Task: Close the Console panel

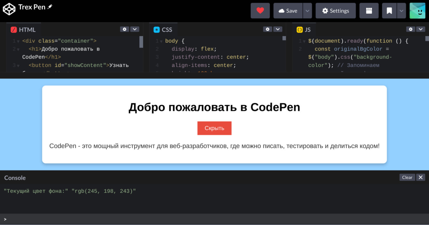Action: pyautogui.click(x=421, y=177)
